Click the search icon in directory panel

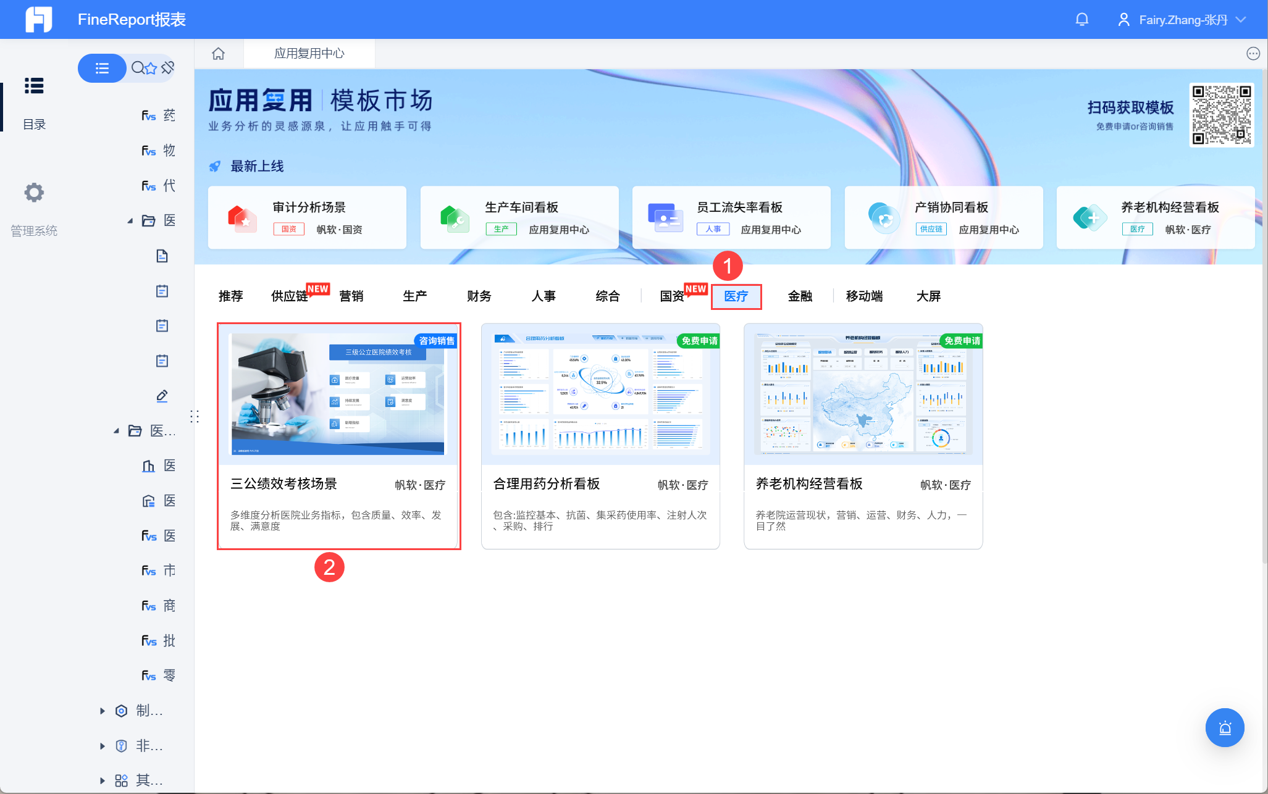click(x=138, y=68)
